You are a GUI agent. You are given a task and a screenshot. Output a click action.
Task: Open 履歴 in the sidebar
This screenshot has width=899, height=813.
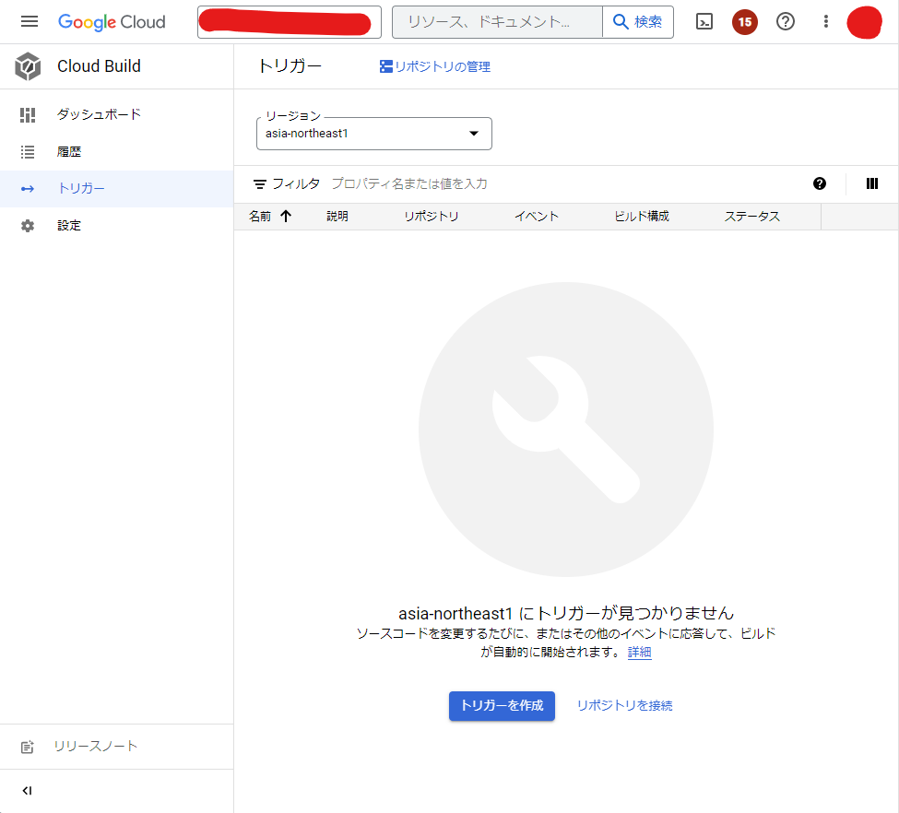[x=116, y=152]
